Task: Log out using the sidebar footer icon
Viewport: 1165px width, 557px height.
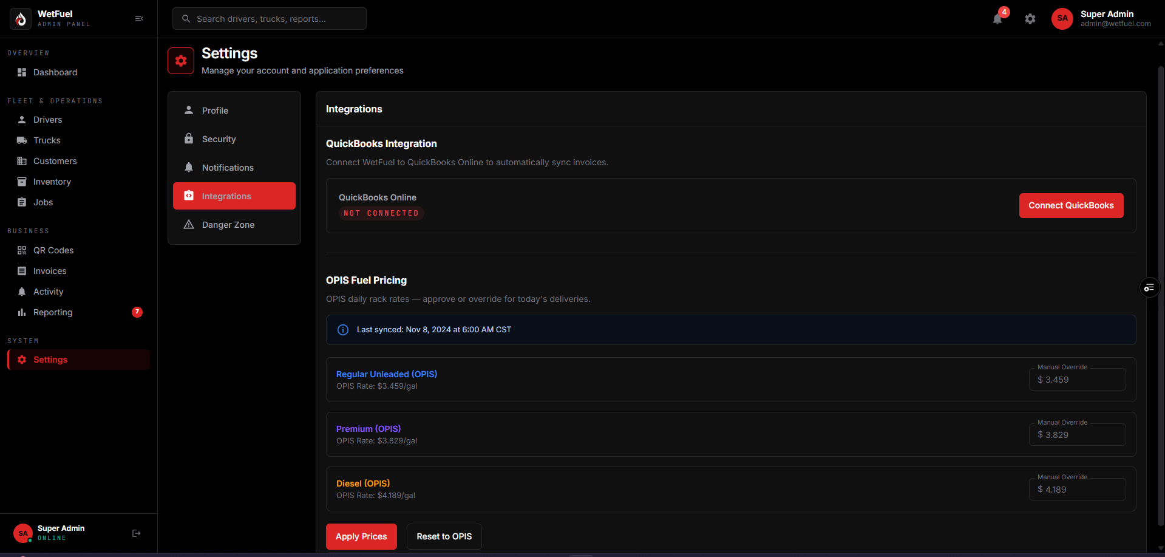Action: (x=137, y=533)
